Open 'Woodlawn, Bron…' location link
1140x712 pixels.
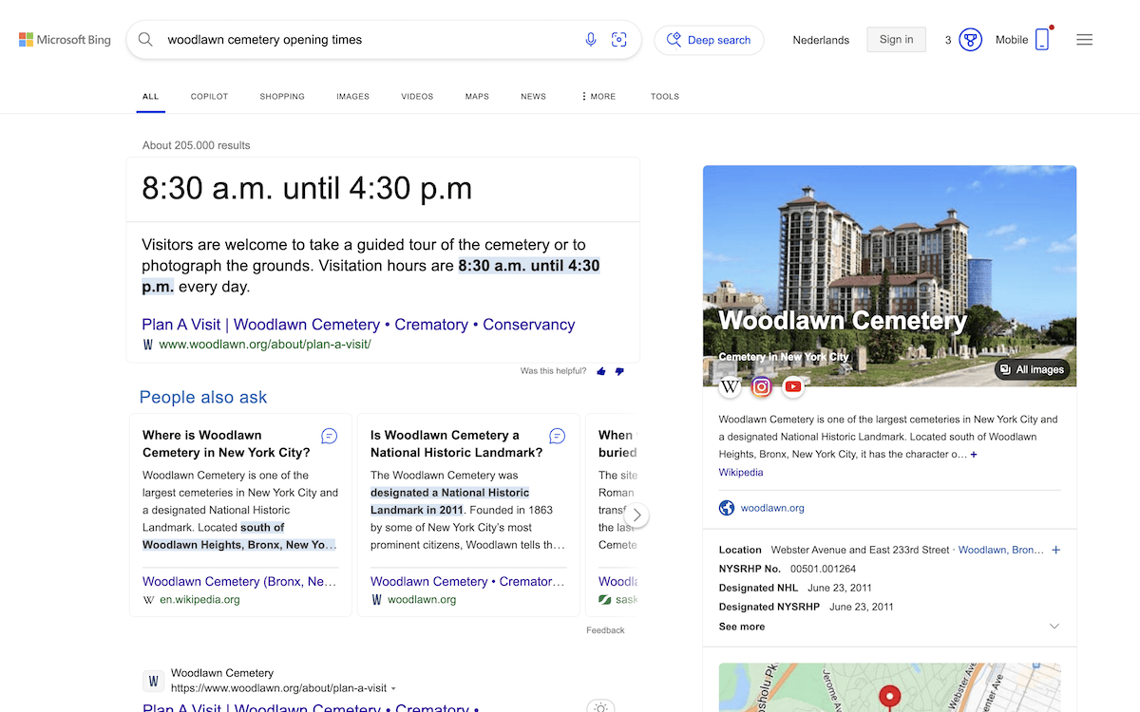(x=1001, y=550)
